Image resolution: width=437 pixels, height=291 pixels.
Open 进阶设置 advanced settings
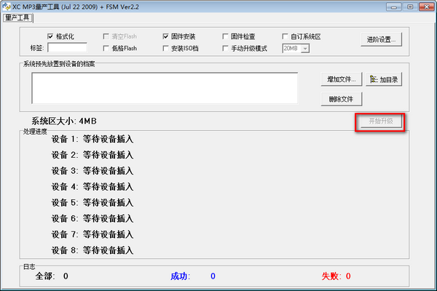pyautogui.click(x=381, y=39)
